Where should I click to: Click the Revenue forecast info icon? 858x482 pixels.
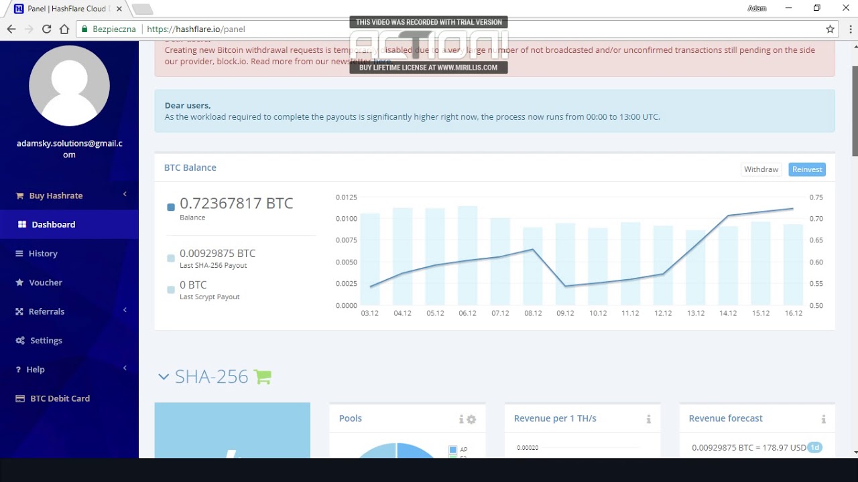pos(823,419)
